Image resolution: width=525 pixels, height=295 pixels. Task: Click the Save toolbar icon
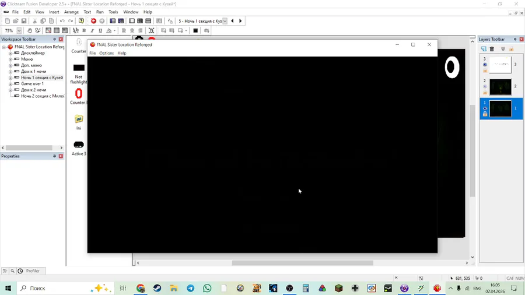click(24, 21)
